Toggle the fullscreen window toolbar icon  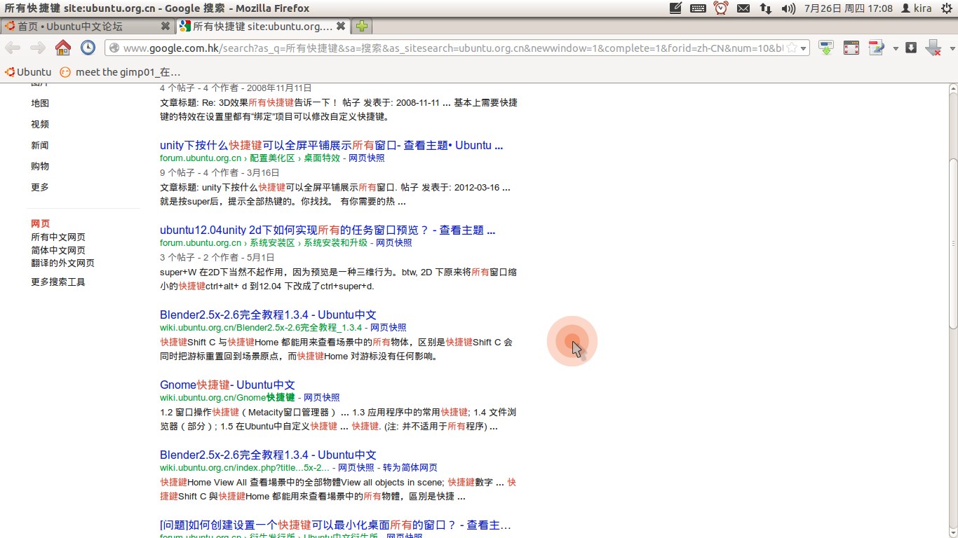851,48
